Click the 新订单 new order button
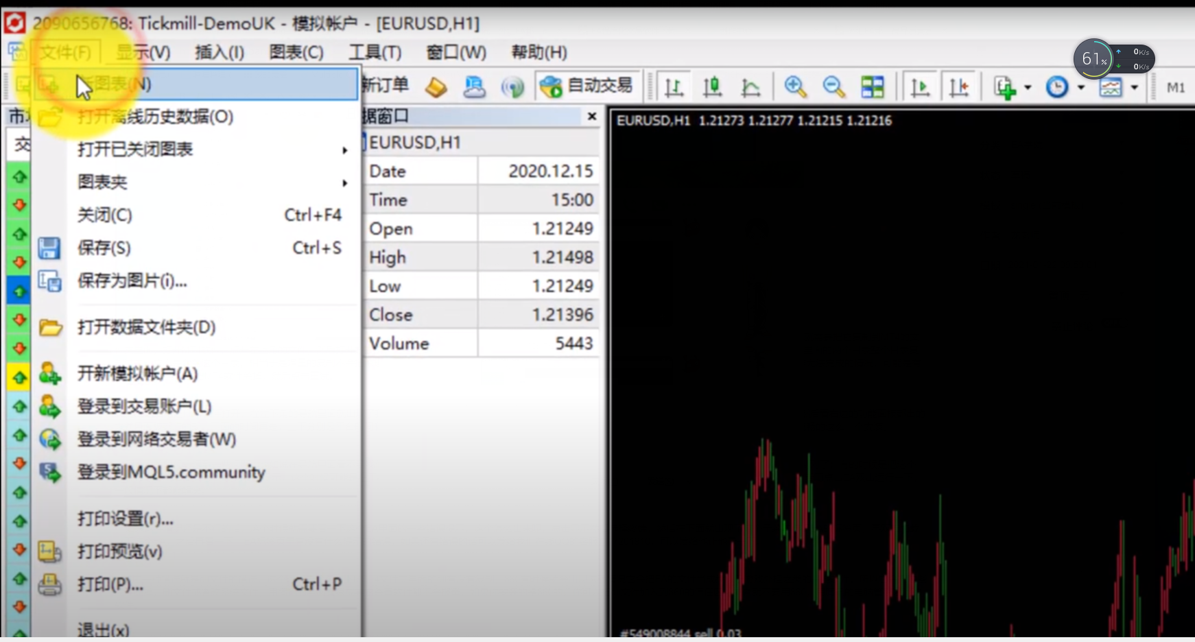The height and width of the screenshot is (642, 1195). point(384,85)
